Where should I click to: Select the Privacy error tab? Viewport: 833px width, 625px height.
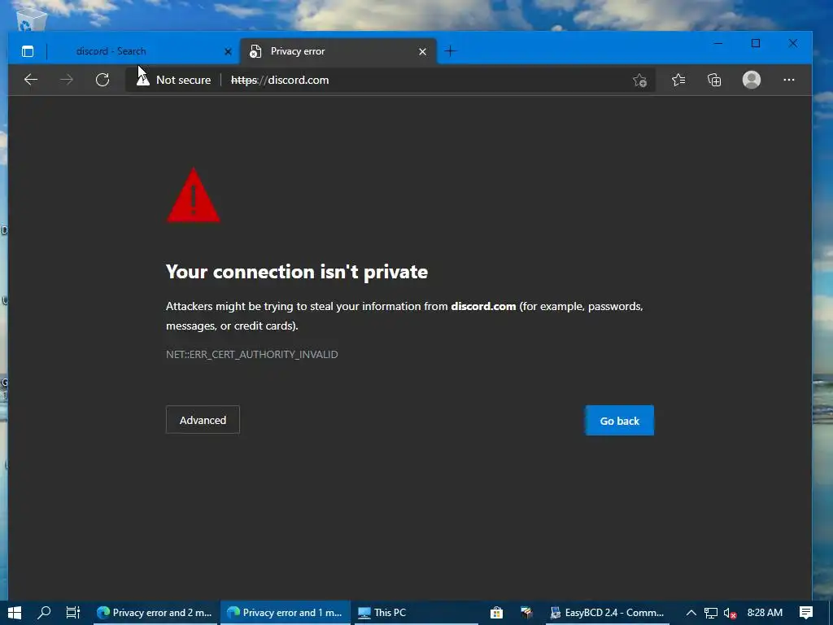(x=338, y=51)
